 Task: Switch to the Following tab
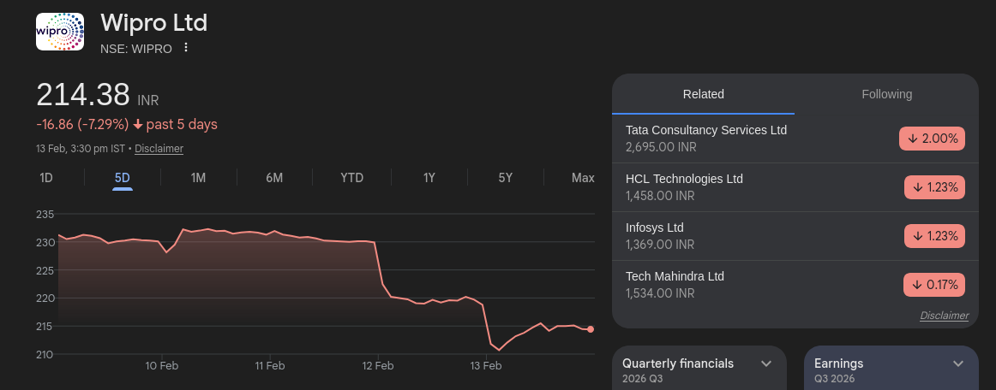point(886,94)
